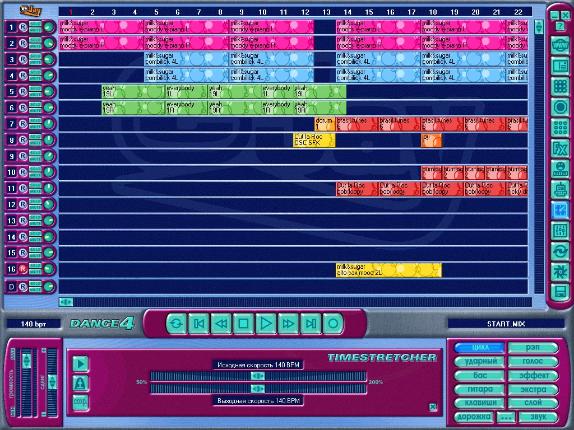Toggle the R button on track 16
This screenshot has height=430, width=574.
pos(22,269)
